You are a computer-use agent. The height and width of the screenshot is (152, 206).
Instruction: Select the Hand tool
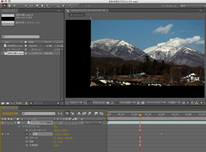[9, 6]
